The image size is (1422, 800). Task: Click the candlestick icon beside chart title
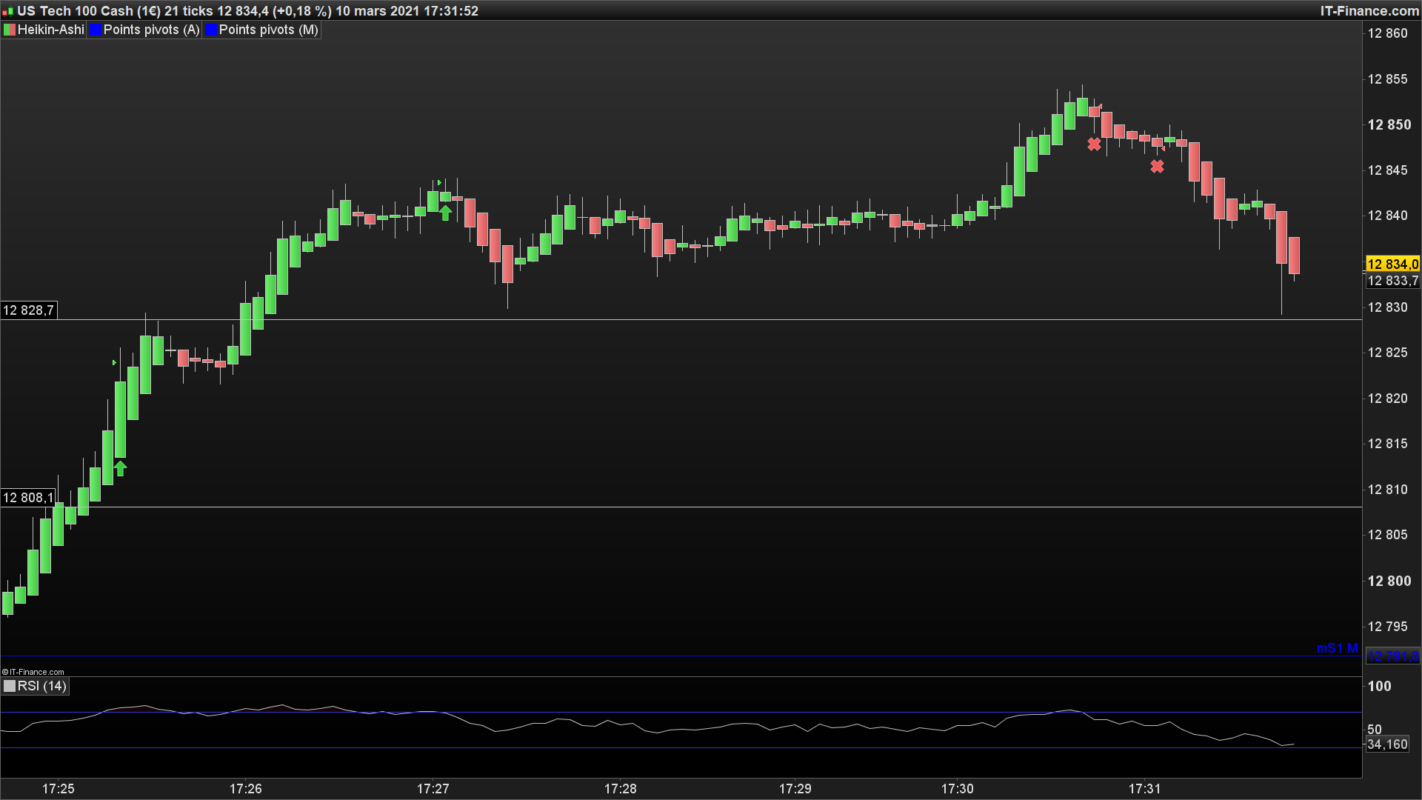point(7,11)
